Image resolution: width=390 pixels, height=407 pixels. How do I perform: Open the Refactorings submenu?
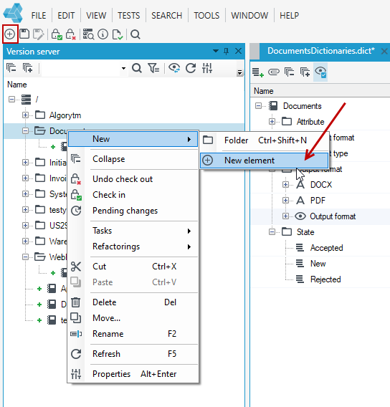(133, 246)
